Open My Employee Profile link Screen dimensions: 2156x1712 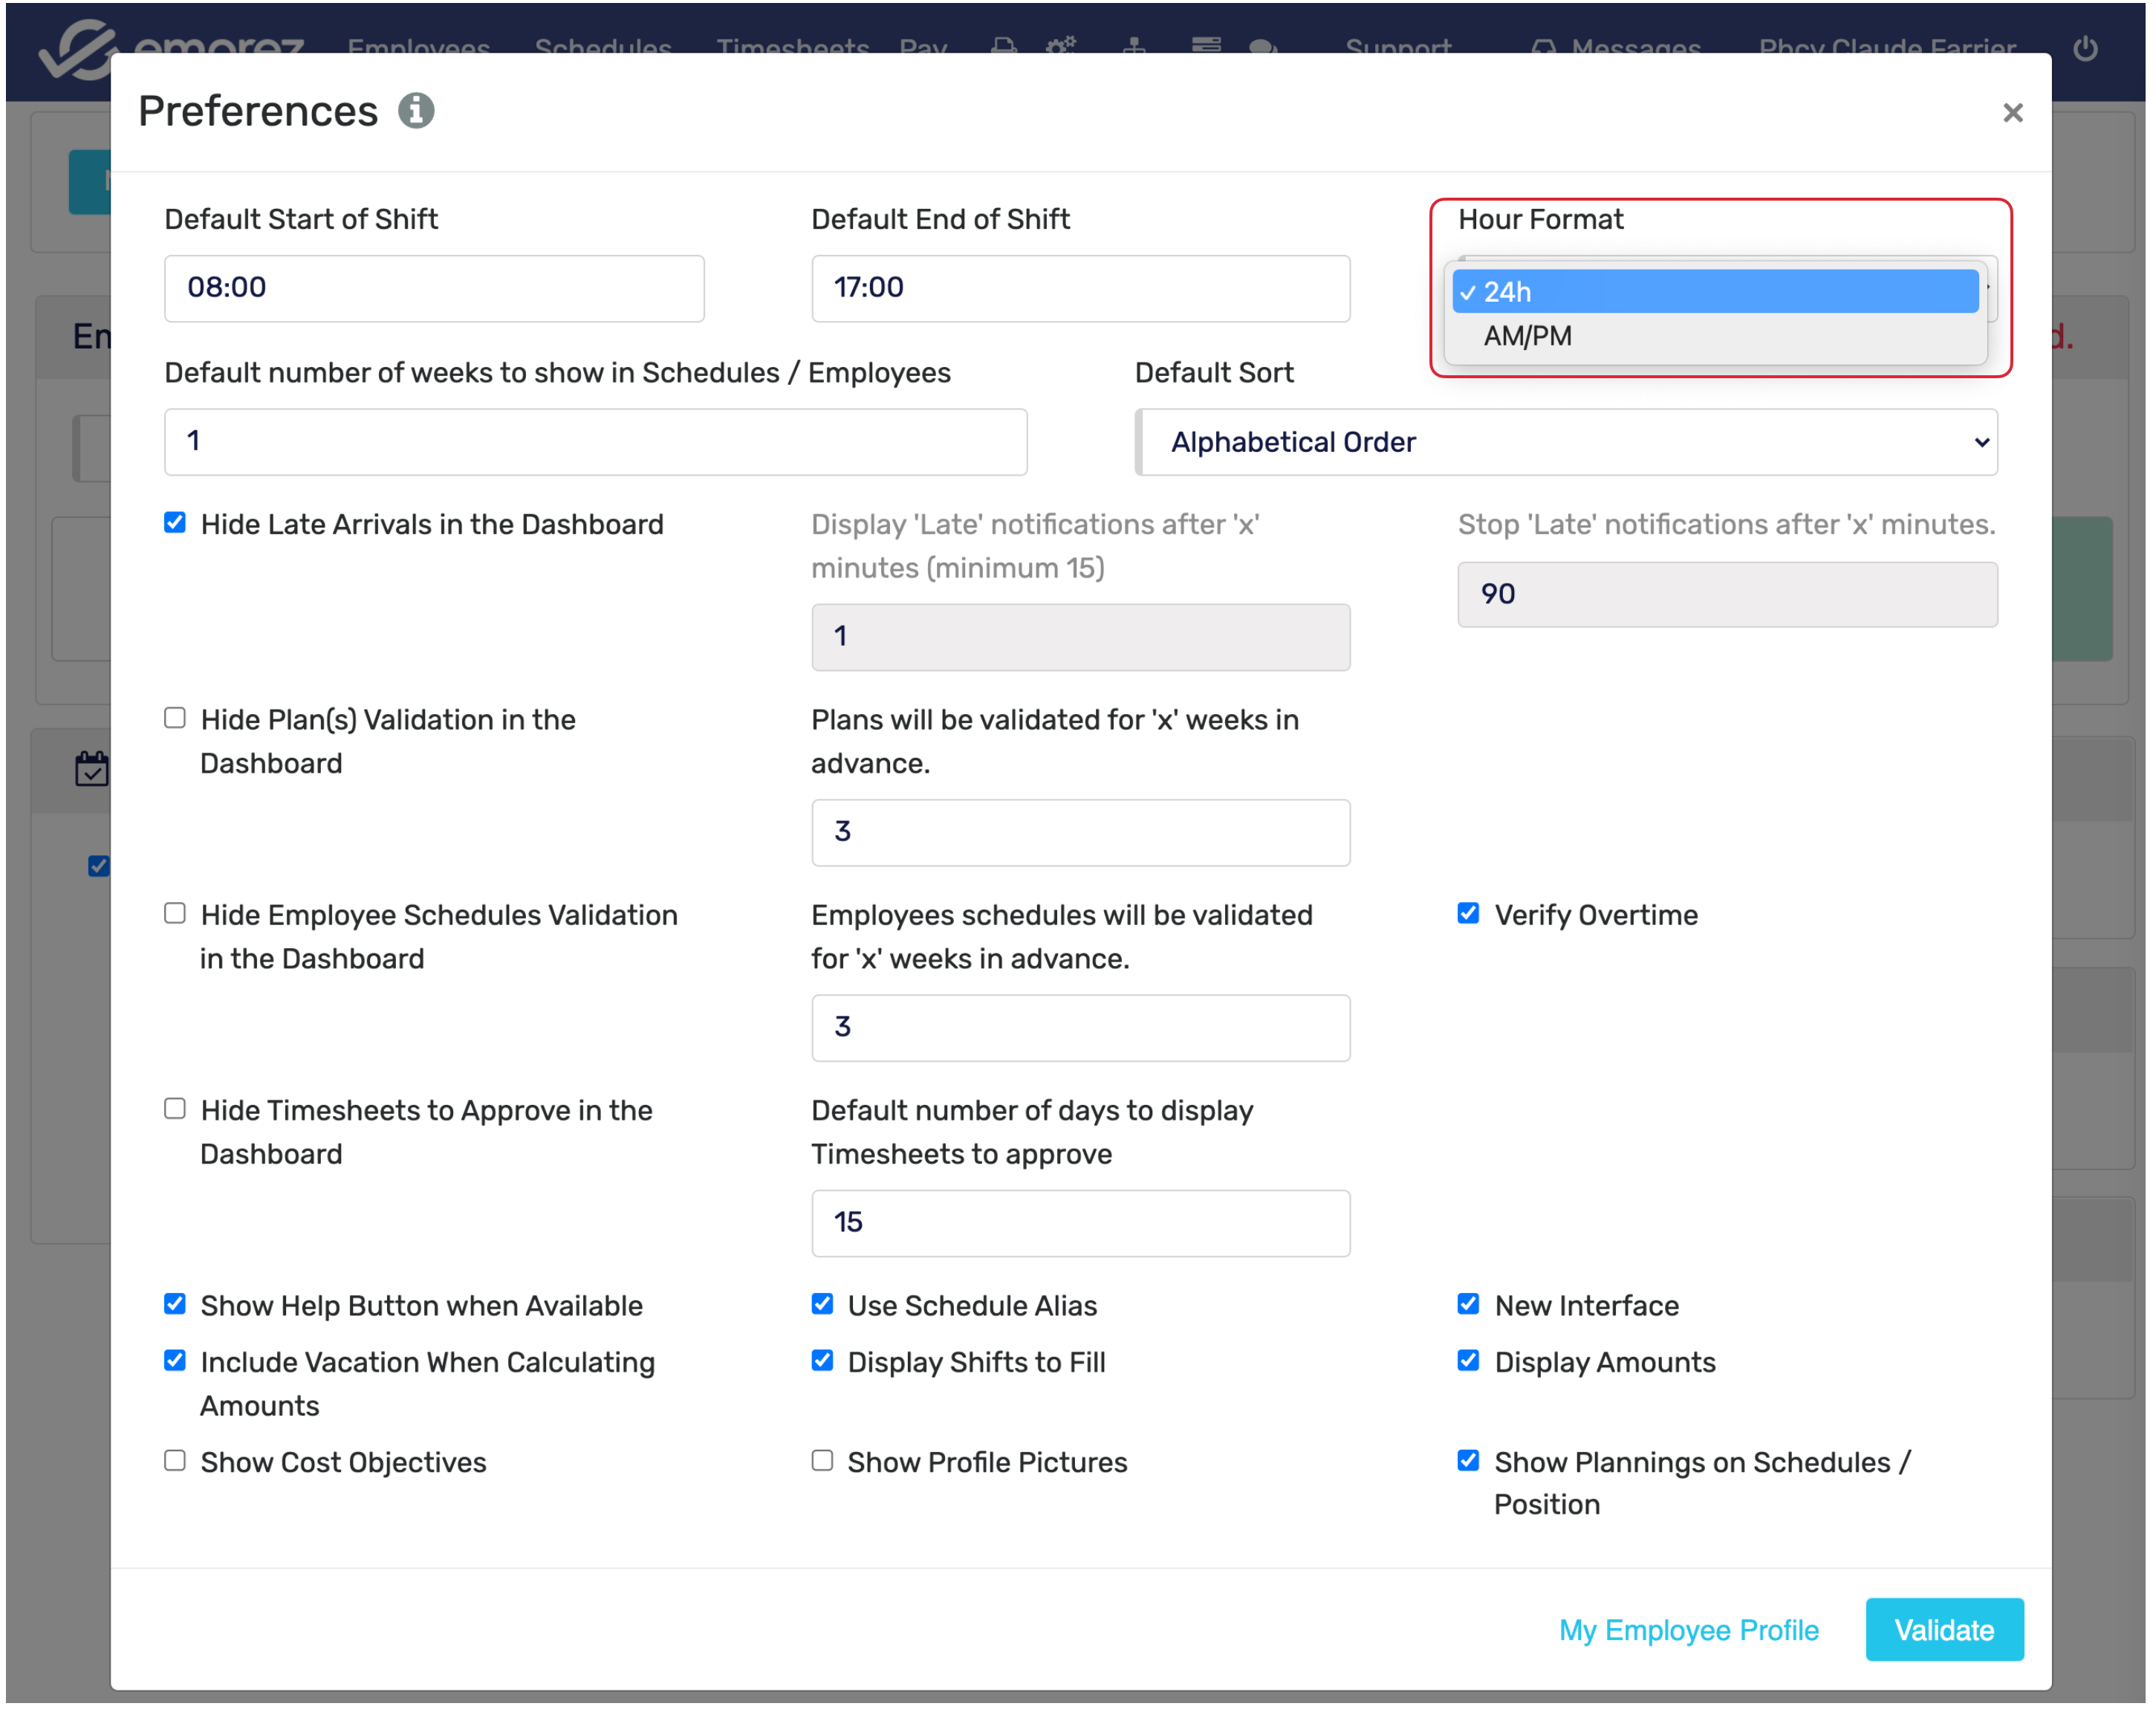pos(1688,1630)
